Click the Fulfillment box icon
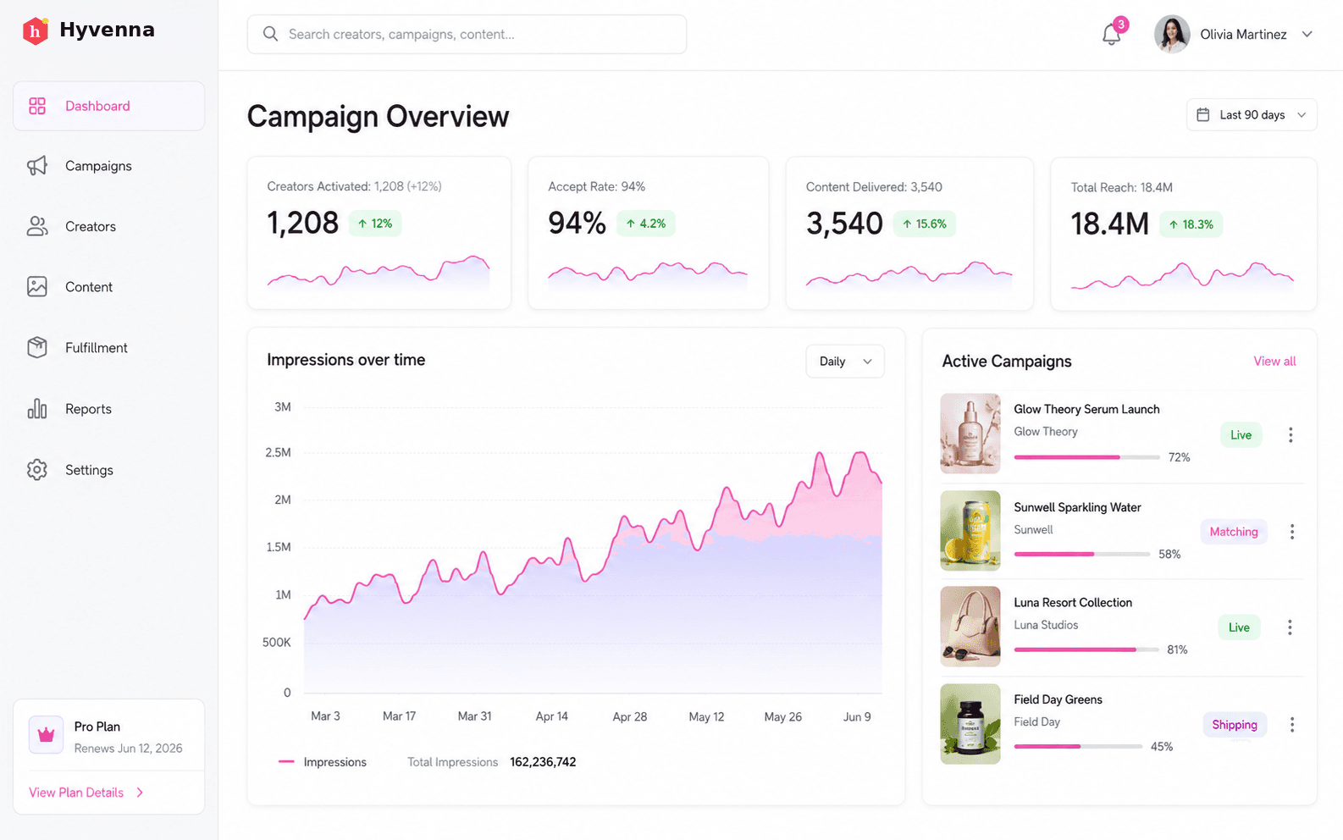This screenshot has width=1343, height=840. [x=37, y=347]
